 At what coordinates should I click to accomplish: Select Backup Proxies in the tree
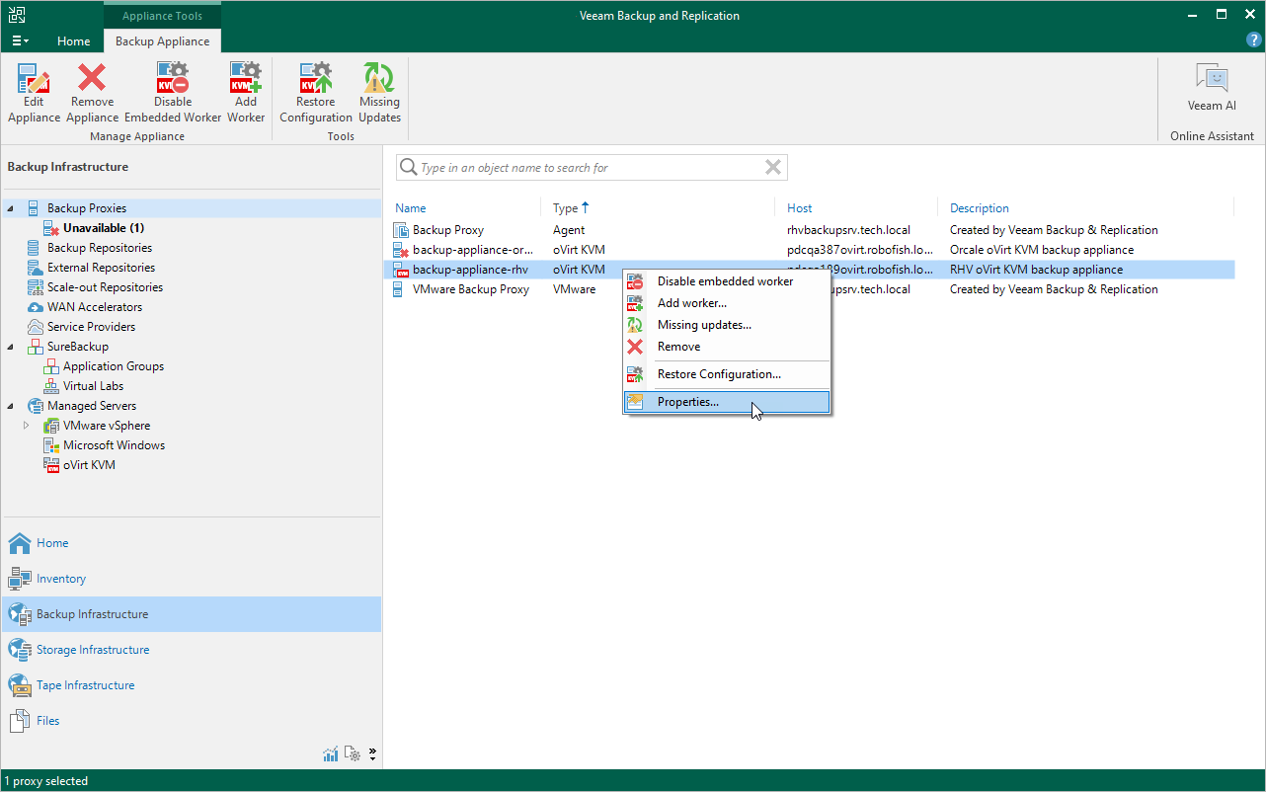(87, 208)
